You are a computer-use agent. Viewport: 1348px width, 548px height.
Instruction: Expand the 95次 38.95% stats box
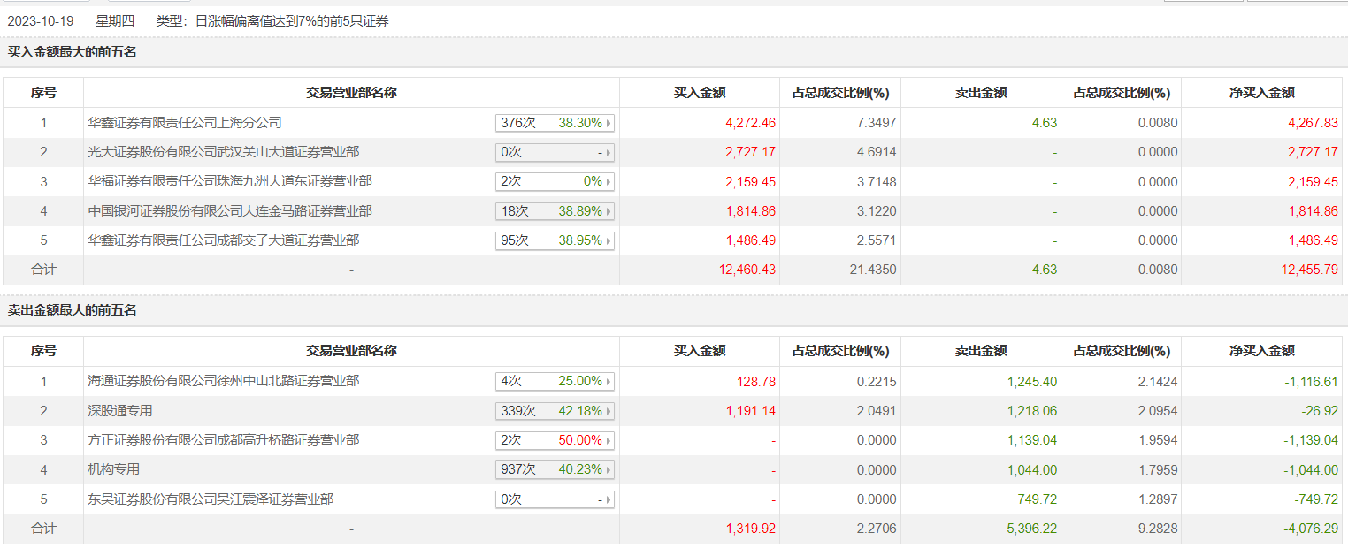point(555,240)
